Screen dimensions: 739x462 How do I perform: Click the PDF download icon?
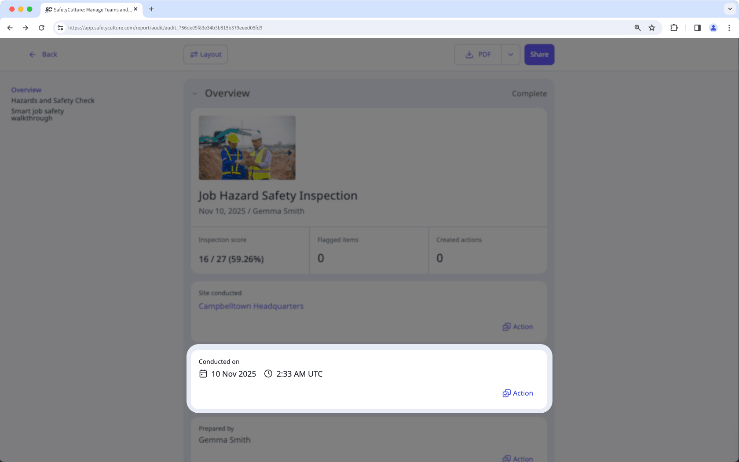click(468, 54)
